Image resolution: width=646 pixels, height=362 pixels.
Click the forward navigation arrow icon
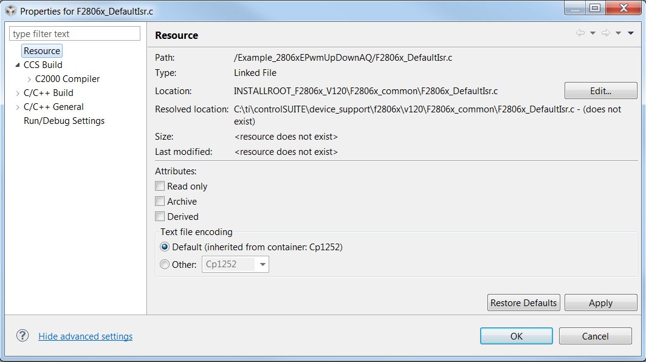(606, 33)
